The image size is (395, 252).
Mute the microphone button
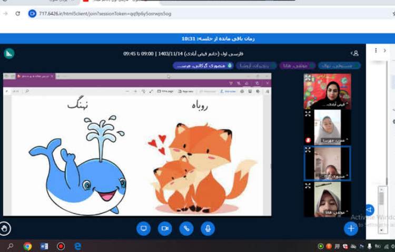point(208,228)
